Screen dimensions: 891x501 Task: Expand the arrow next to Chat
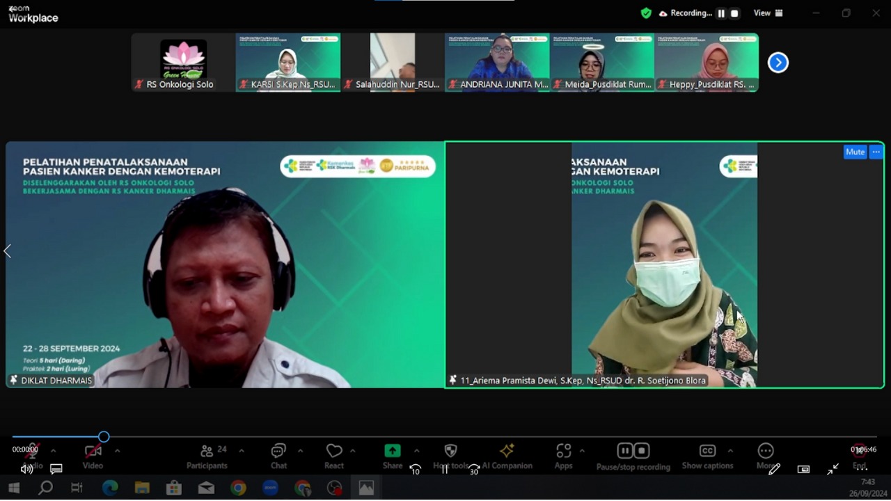click(300, 451)
